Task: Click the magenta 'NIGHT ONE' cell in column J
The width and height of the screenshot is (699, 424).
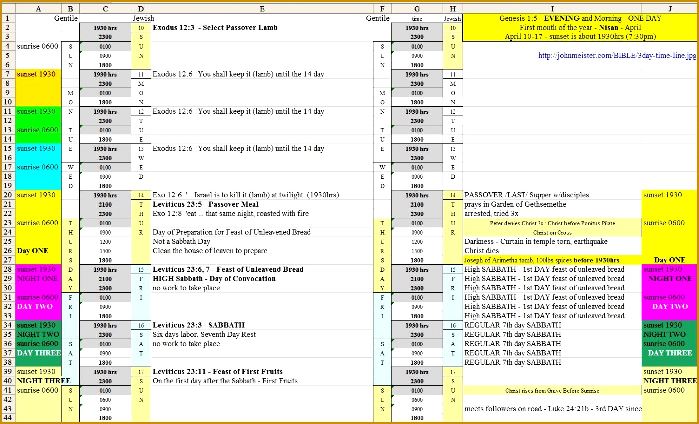Action: (x=670, y=279)
